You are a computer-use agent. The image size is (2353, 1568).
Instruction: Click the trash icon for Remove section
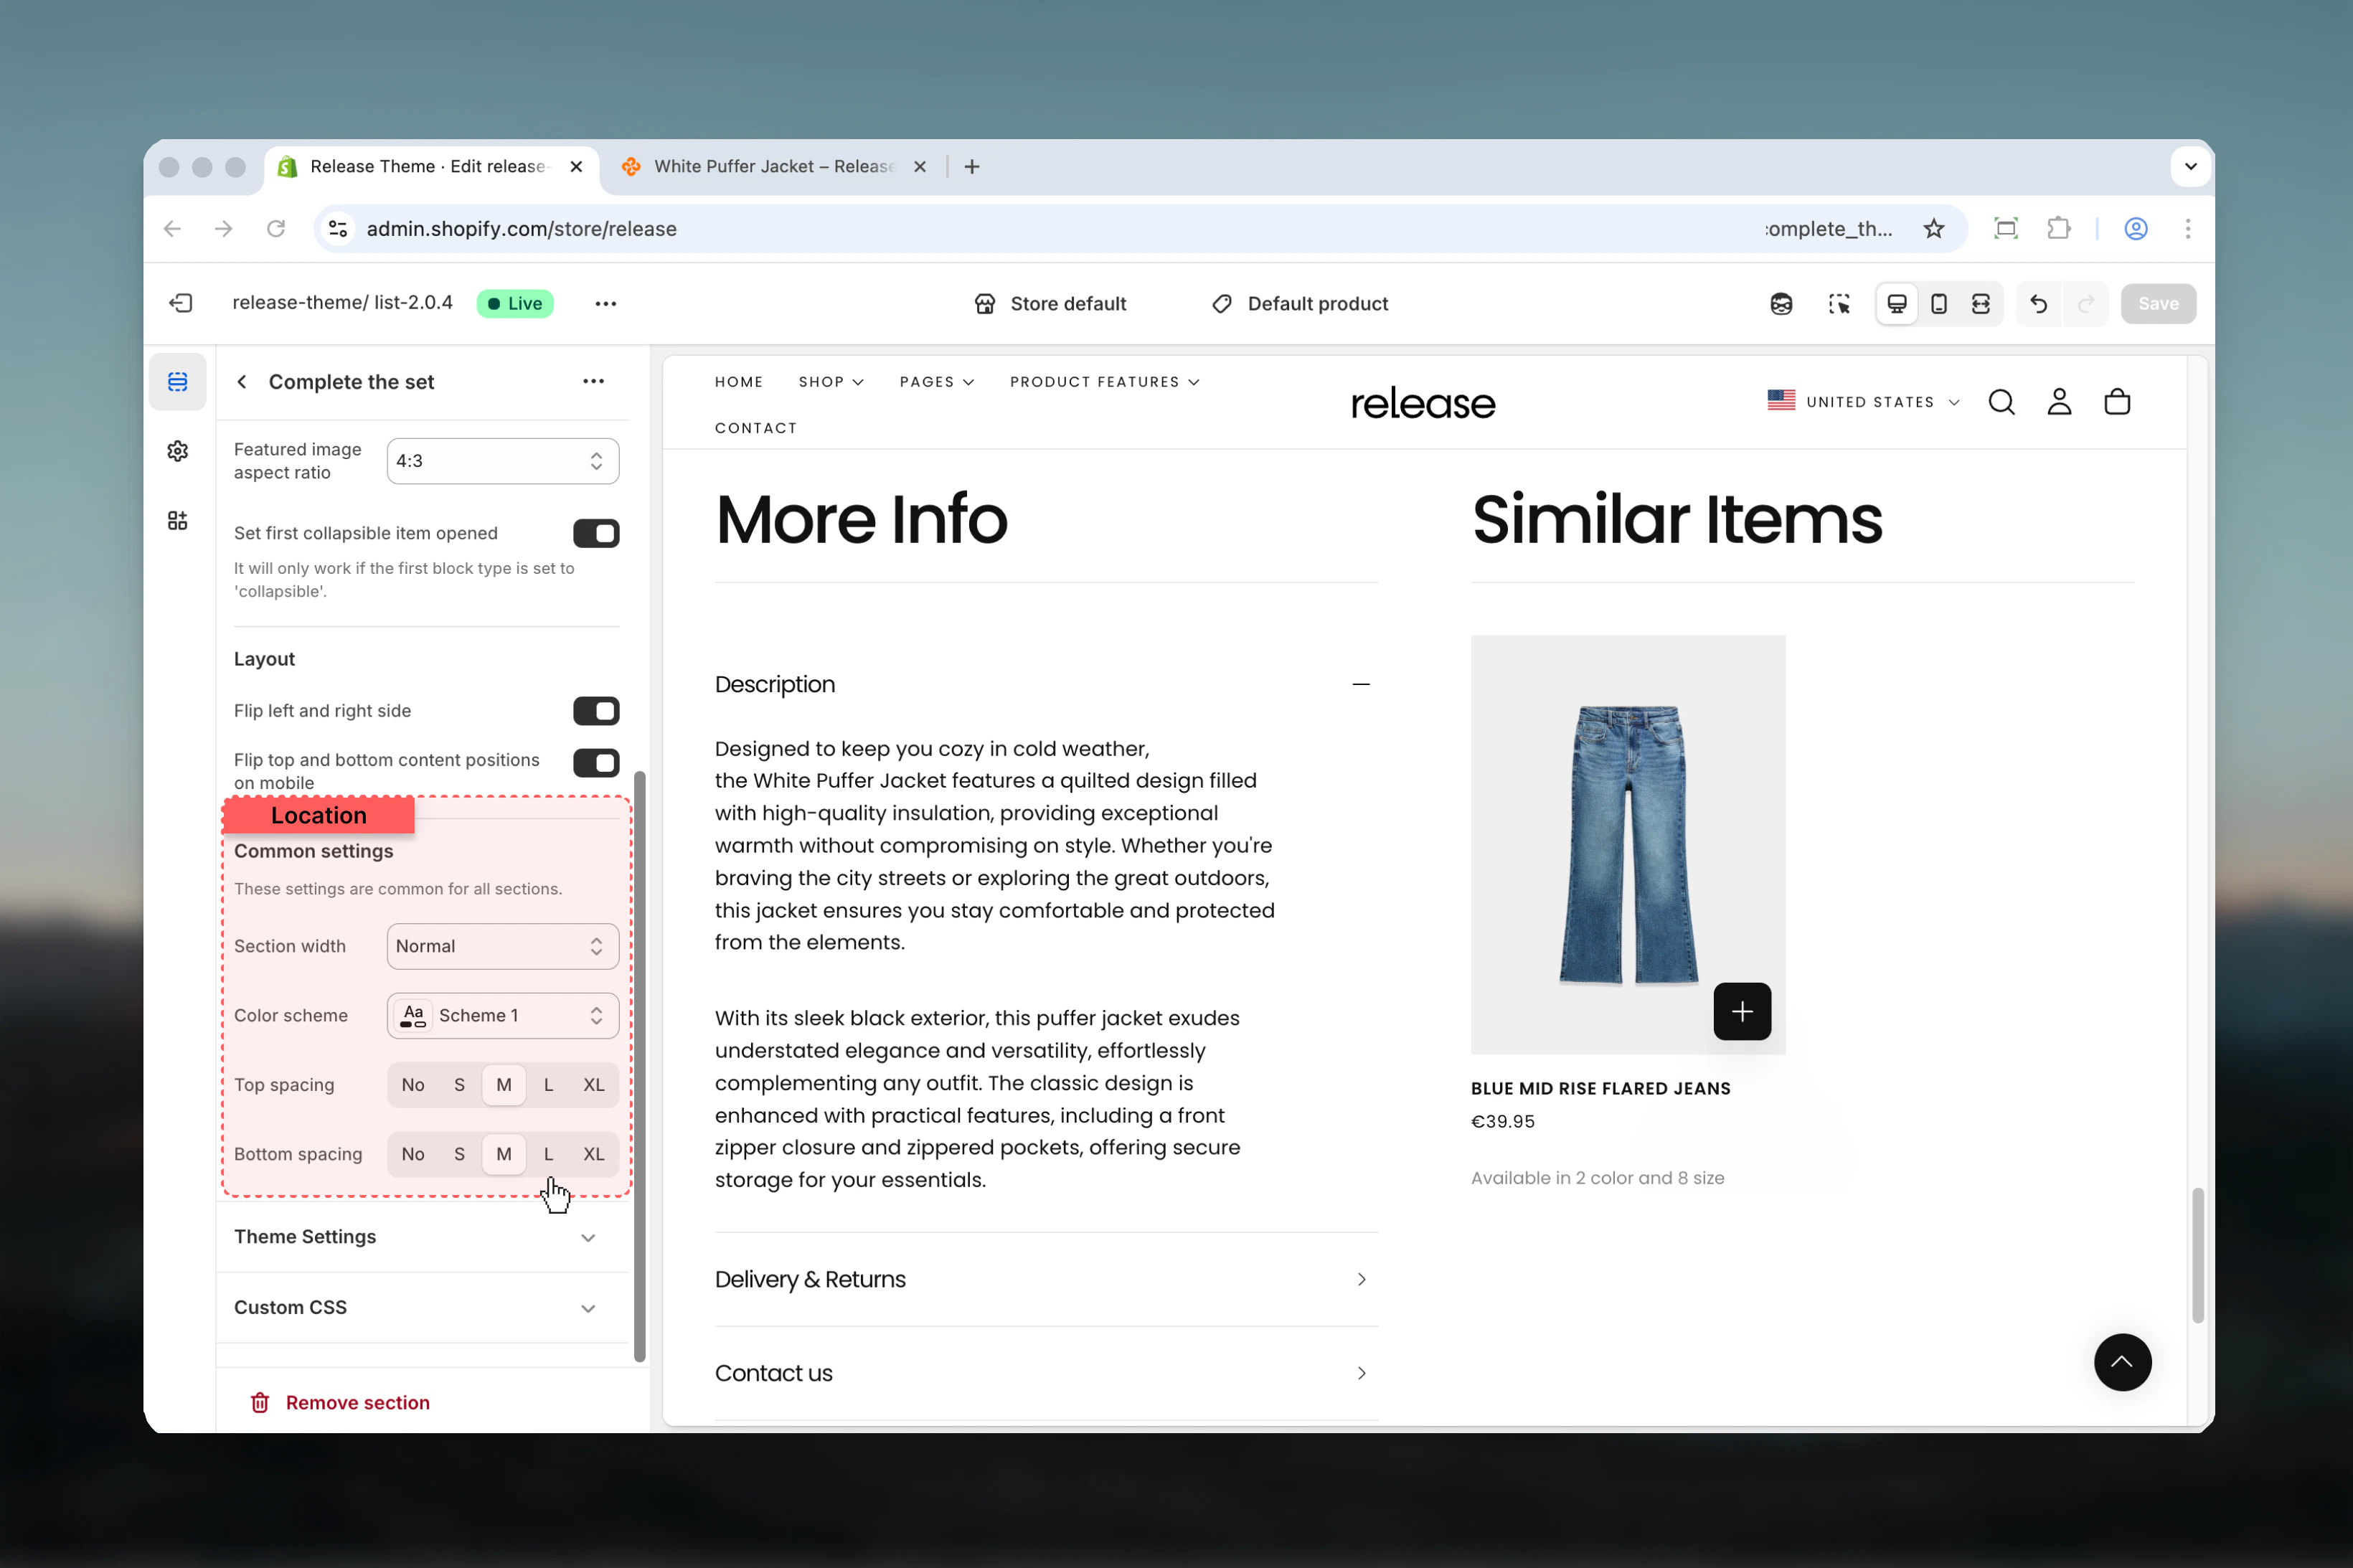[x=260, y=1402]
